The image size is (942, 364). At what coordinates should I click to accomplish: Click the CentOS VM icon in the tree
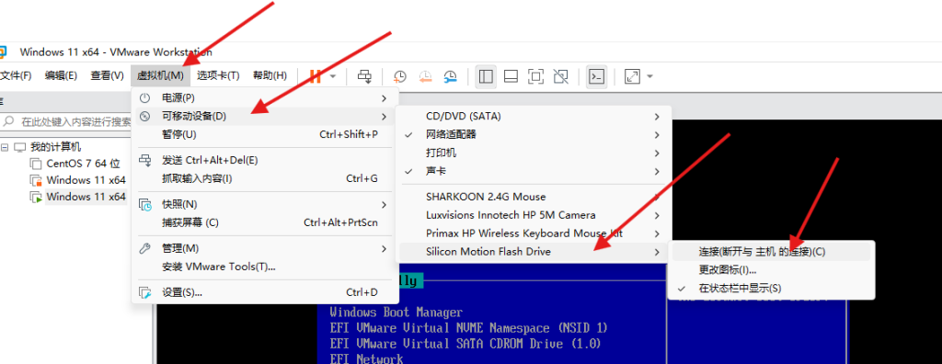point(36,164)
